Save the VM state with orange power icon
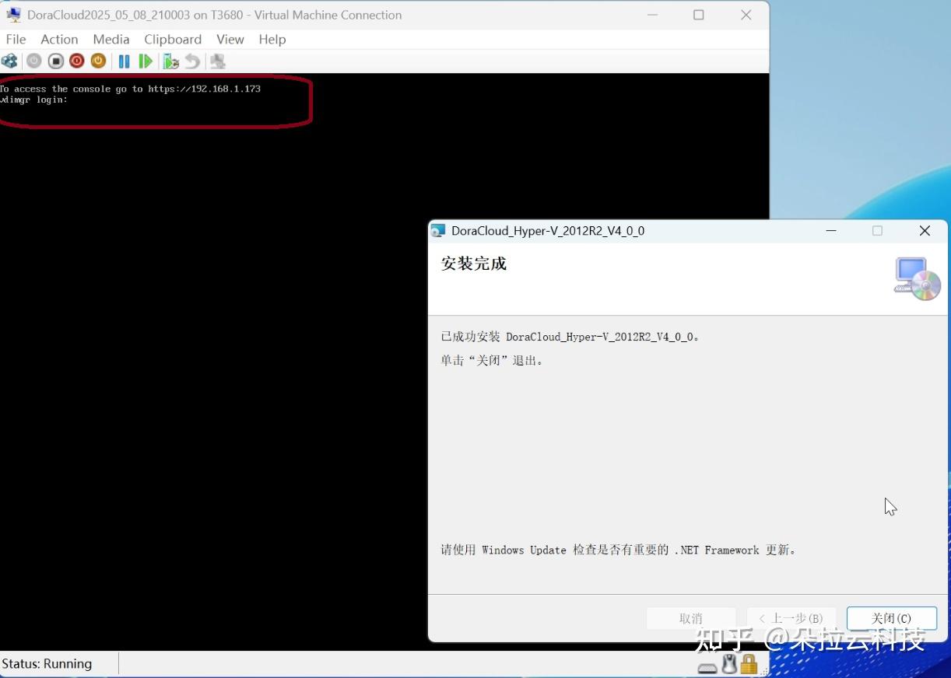The width and height of the screenshot is (951, 678). tap(97, 61)
